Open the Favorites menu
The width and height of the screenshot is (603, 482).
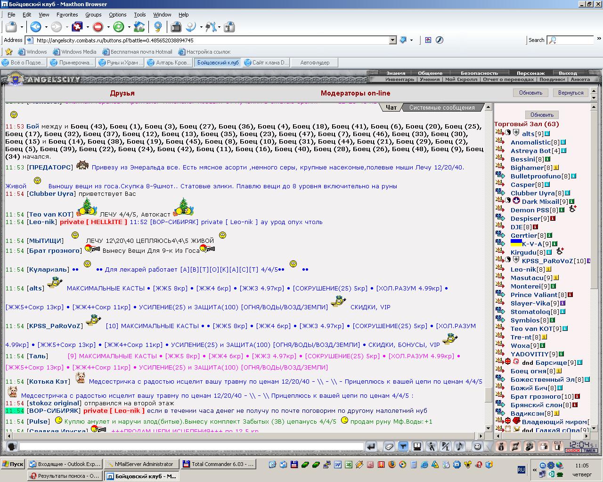point(67,15)
